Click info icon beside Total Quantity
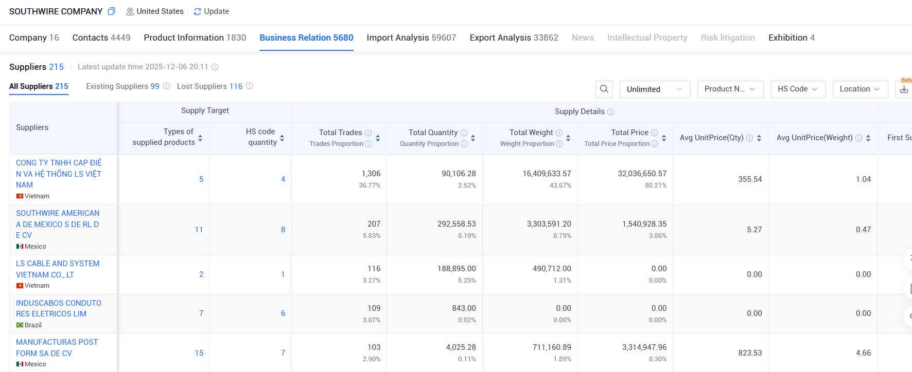The width and height of the screenshot is (912, 372). pyautogui.click(x=464, y=133)
